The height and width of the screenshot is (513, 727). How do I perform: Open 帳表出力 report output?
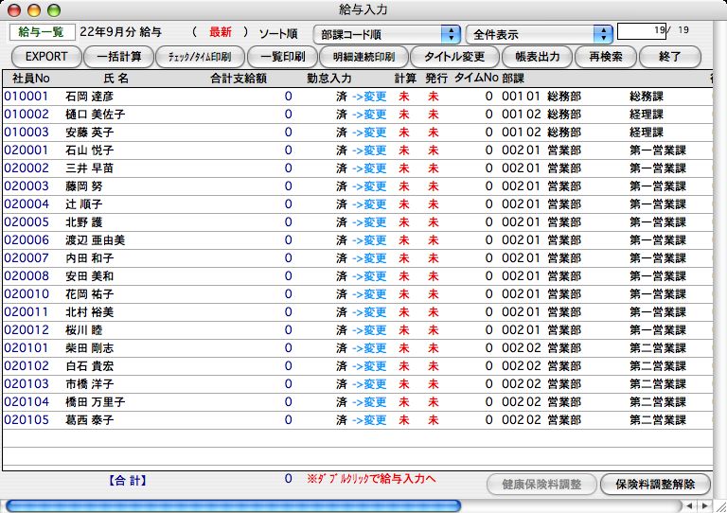531,57
